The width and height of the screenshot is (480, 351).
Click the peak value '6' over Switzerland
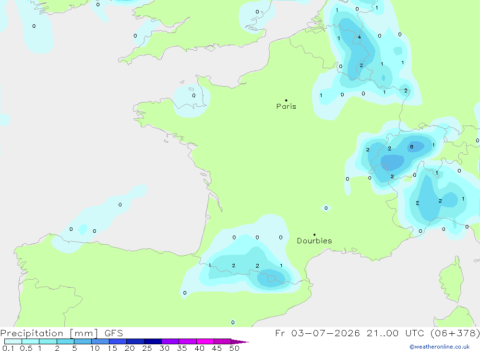pyautogui.click(x=412, y=147)
